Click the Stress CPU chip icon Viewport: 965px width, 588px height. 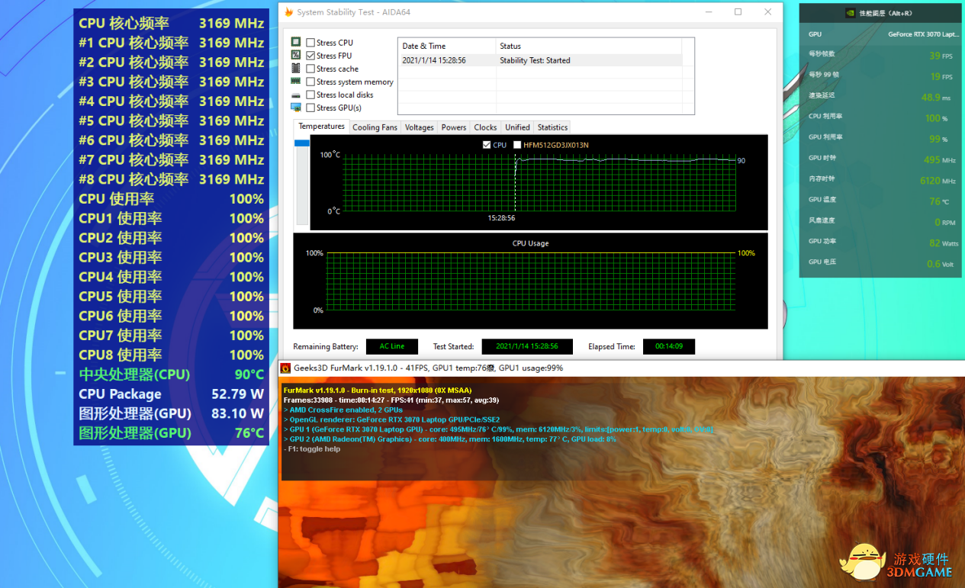[296, 42]
